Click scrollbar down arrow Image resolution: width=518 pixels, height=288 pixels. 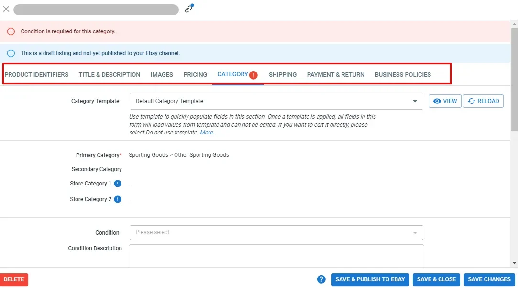pos(514,263)
